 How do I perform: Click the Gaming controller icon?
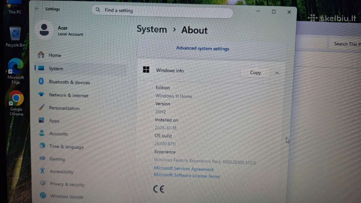pos(42,158)
